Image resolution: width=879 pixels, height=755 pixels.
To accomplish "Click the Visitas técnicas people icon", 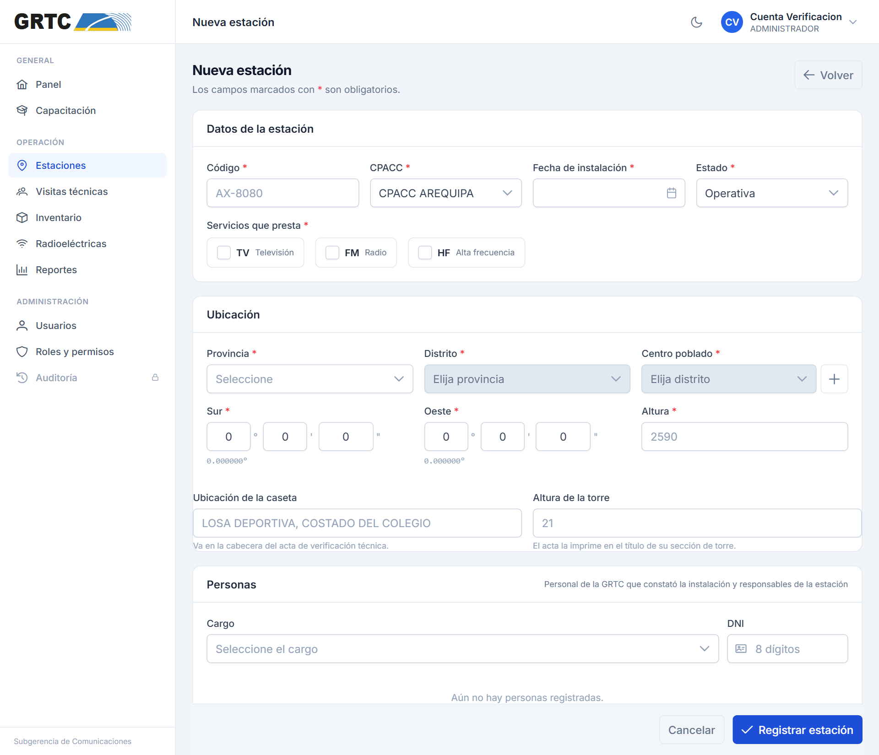I will tap(22, 191).
